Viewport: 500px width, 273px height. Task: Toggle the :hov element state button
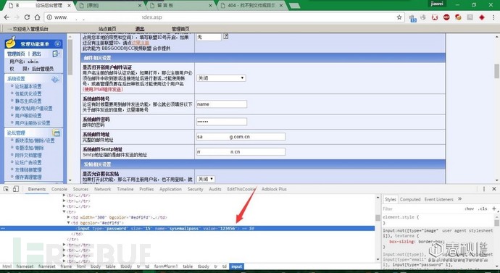(469, 209)
